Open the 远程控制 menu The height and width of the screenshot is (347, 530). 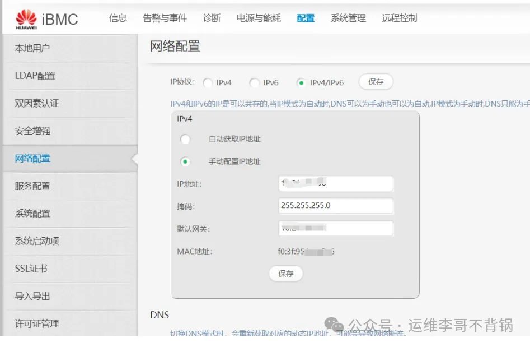pos(400,18)
